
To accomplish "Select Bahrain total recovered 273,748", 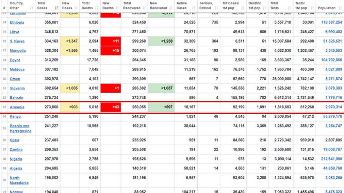I will pos(139,98).
